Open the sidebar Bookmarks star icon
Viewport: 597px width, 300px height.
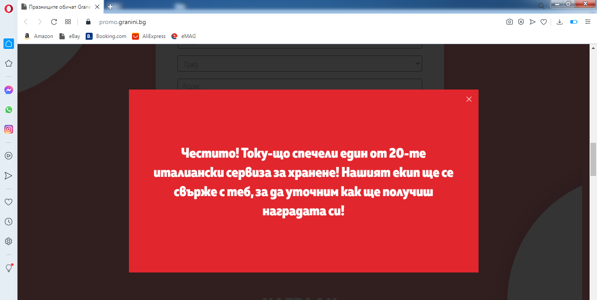coord(9,63)
